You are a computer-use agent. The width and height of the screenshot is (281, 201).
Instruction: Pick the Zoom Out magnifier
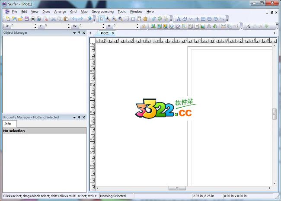114,19
